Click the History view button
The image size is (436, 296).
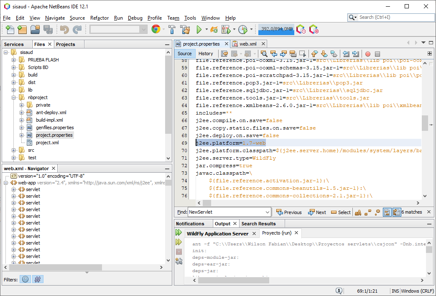pos(206,54)
